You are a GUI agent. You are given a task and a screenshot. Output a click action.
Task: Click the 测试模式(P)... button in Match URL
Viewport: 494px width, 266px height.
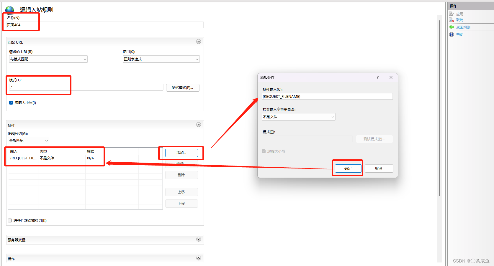(183, 88)
